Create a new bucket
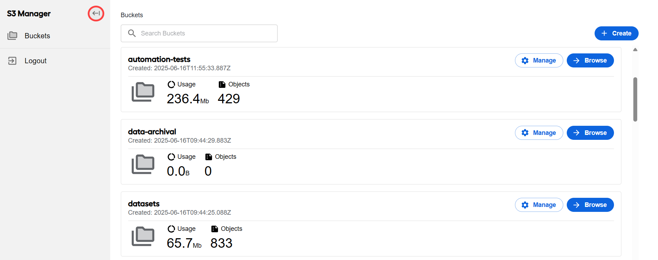 616,33
